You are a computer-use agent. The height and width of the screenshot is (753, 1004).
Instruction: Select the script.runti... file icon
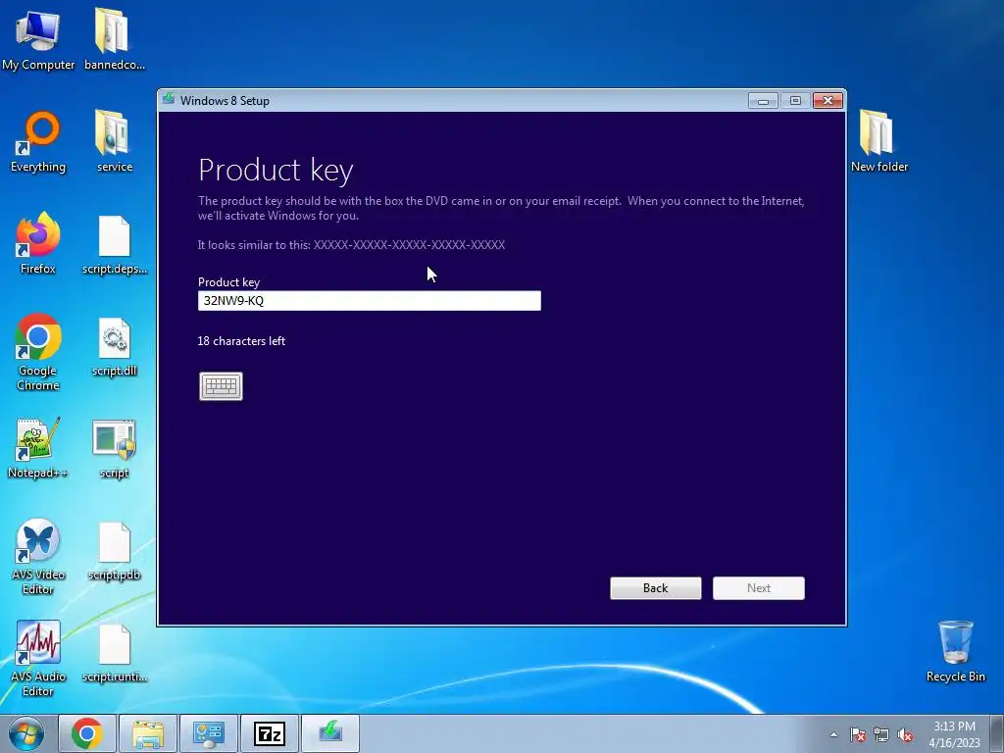click(x=114, y=653)
